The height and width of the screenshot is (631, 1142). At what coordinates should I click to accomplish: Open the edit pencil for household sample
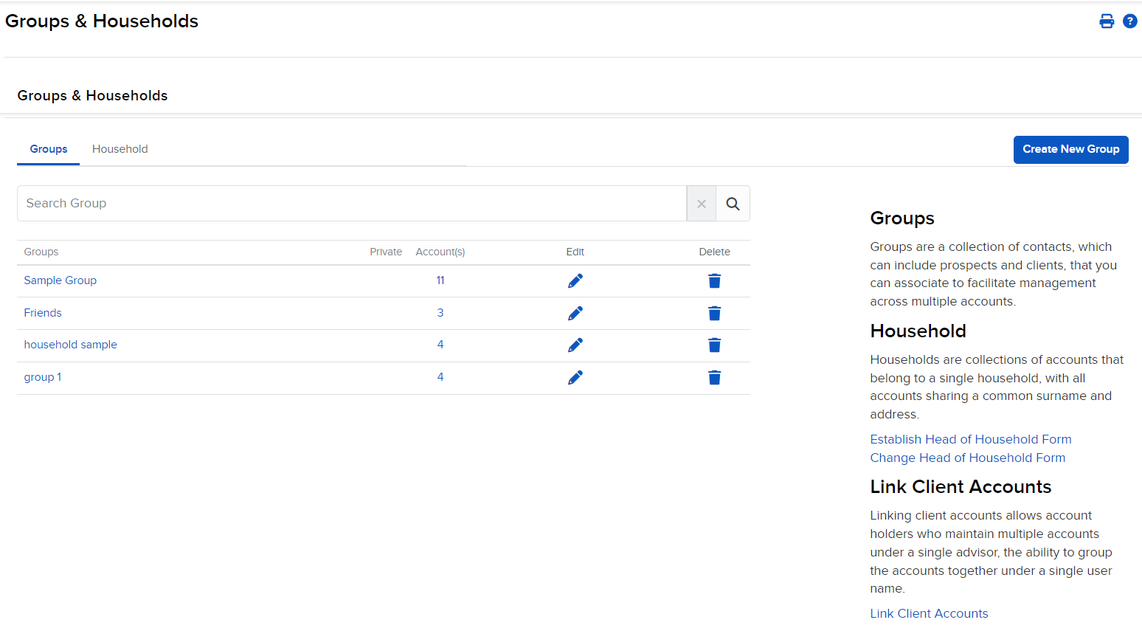click(x=575, y=345)
